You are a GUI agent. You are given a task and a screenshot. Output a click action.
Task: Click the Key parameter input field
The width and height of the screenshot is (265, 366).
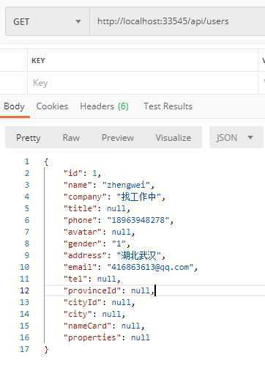(143, 83)
